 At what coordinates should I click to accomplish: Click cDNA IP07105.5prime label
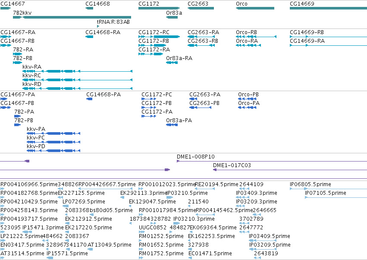coord(325,193)
